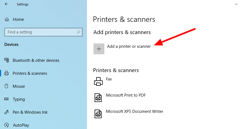Click the XPS Document Writer icon
Viewport: 240px width, 129px height.
tap(98, 114)
